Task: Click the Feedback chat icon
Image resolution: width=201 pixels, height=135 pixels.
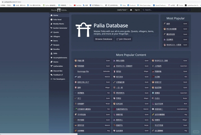Action: click(52, 75)
